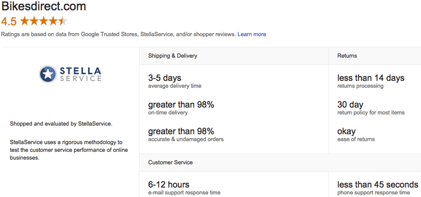Click the orange 4.5 rating number
Viewport: 421px width, 197px height.
[9, 22]
